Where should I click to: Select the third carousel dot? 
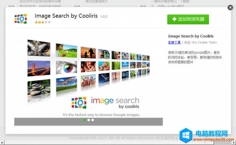click(93, 120)
